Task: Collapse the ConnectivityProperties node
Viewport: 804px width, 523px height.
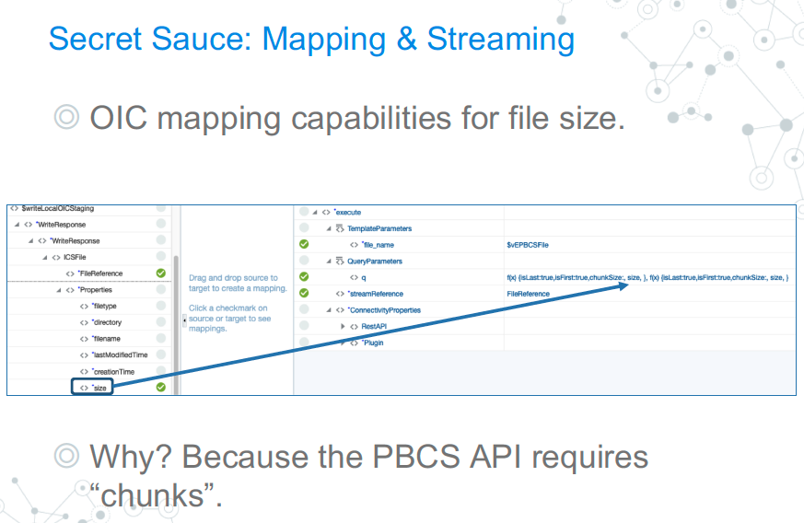Action: 329,310
